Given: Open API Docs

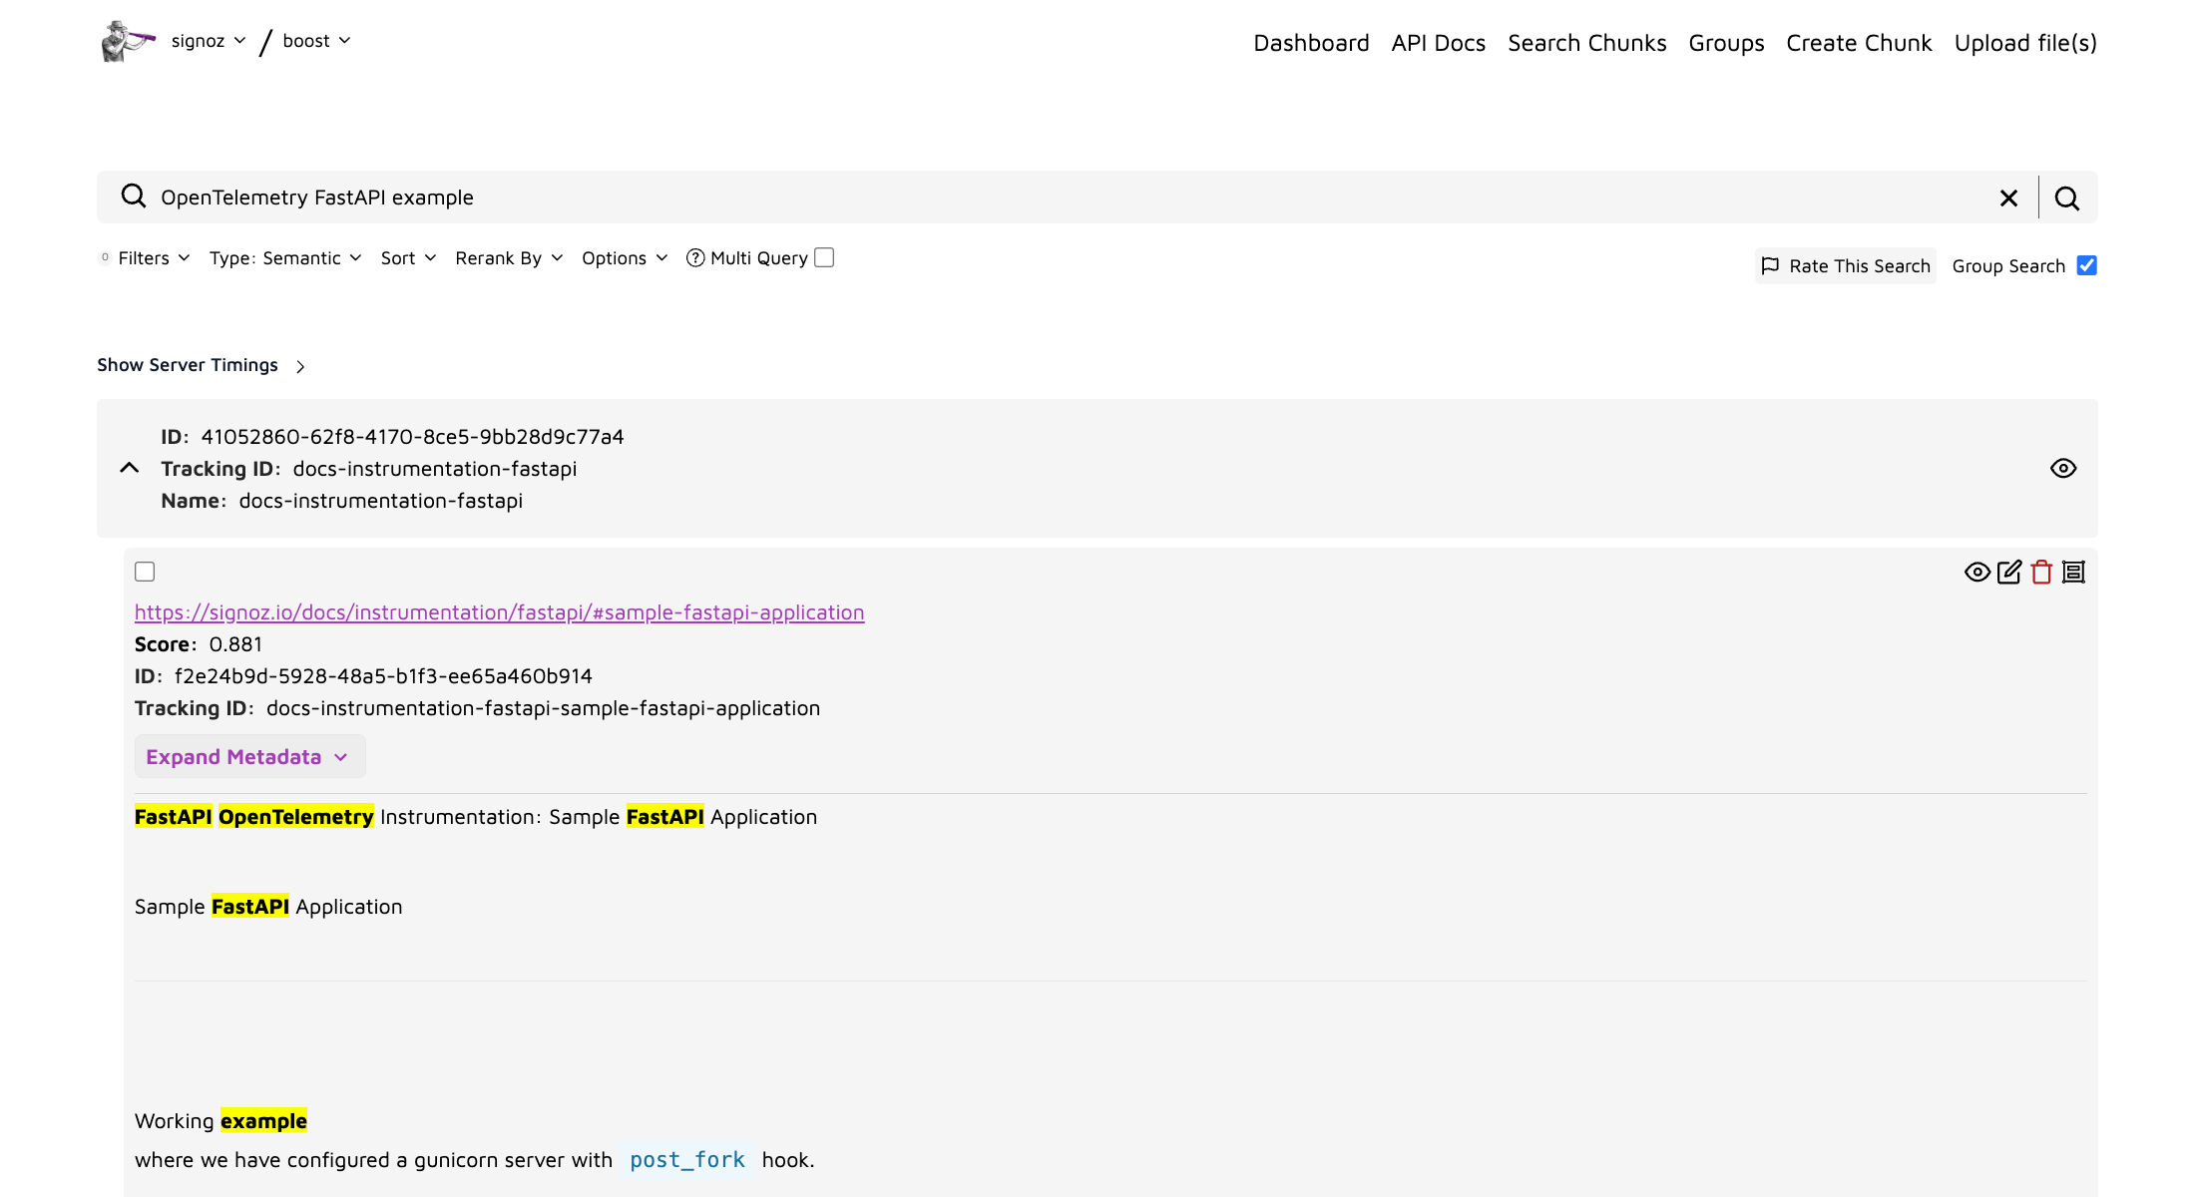Looking at the screenshot, I should (x=1438, y=43).
